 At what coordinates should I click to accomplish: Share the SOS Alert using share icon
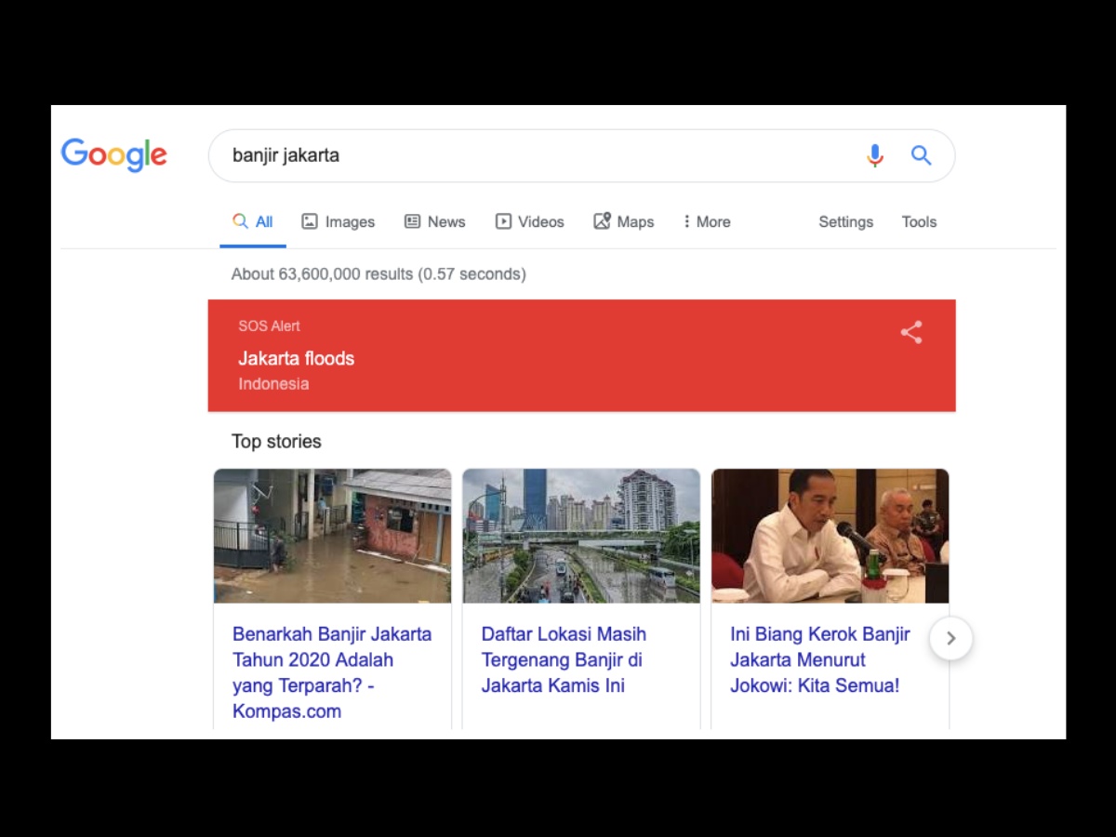911,332
